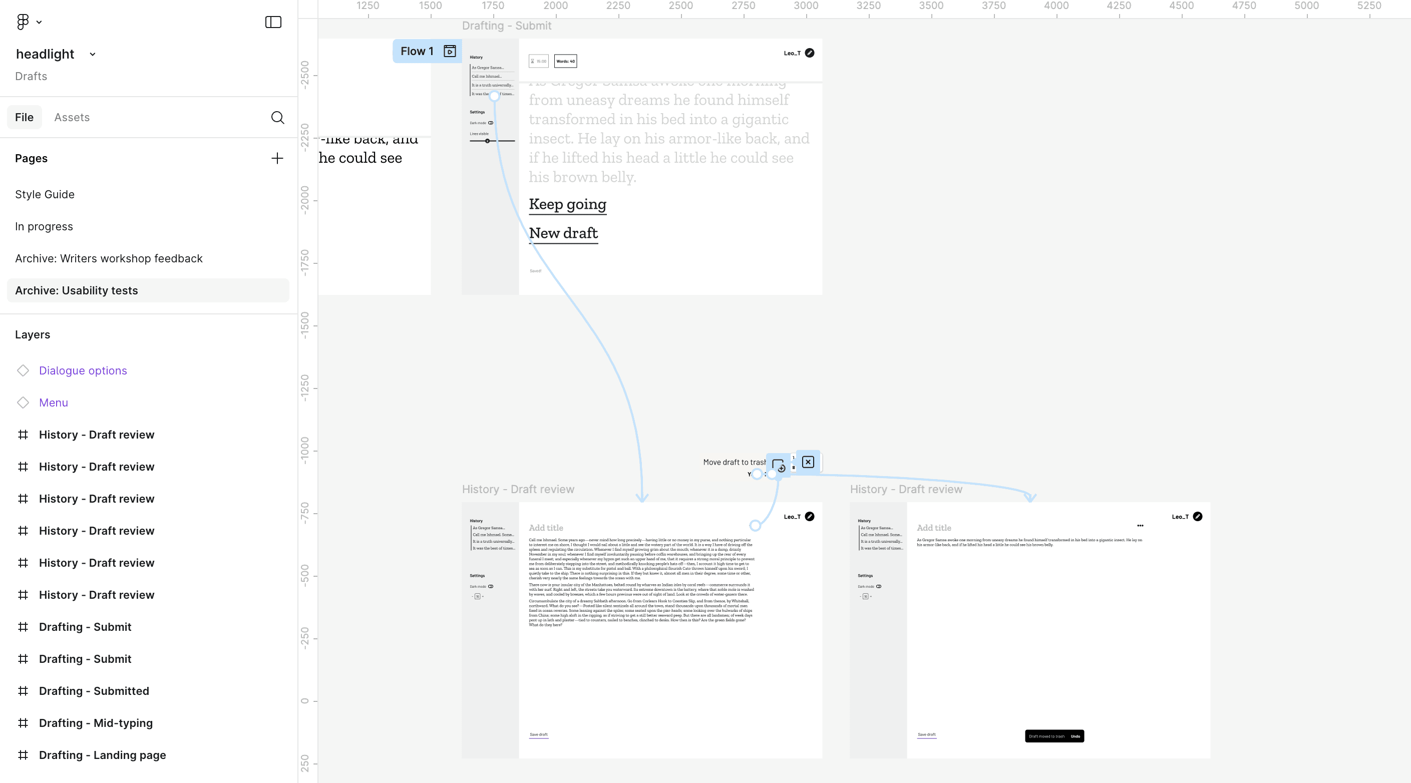
Task: Select the Dialogue options component layer
Action: [x=83, y=370]
